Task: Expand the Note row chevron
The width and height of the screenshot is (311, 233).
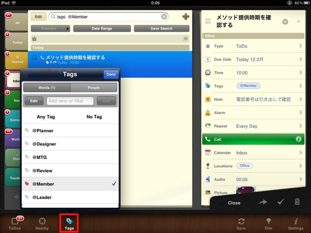Action: pyautogui.click(x=301, y=99)
